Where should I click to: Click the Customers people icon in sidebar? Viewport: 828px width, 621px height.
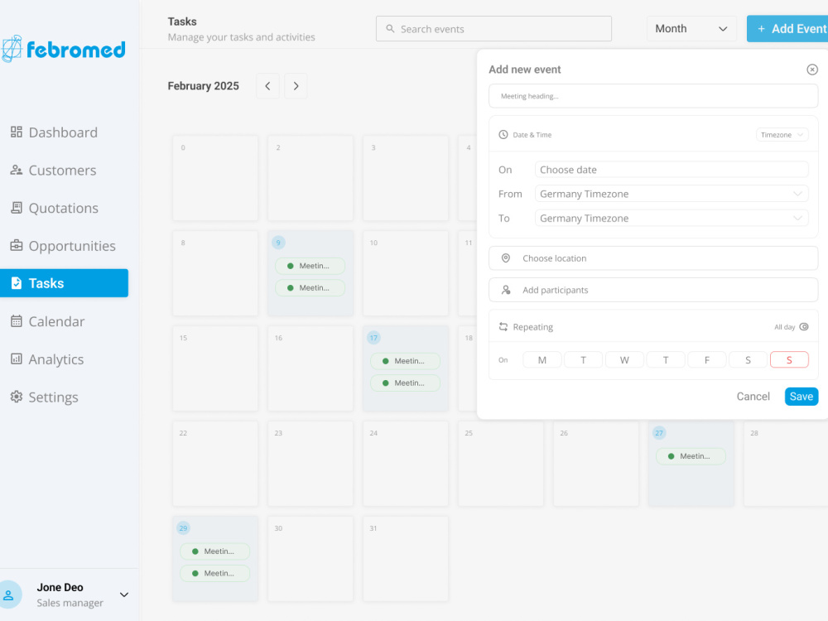coord(17,170)
